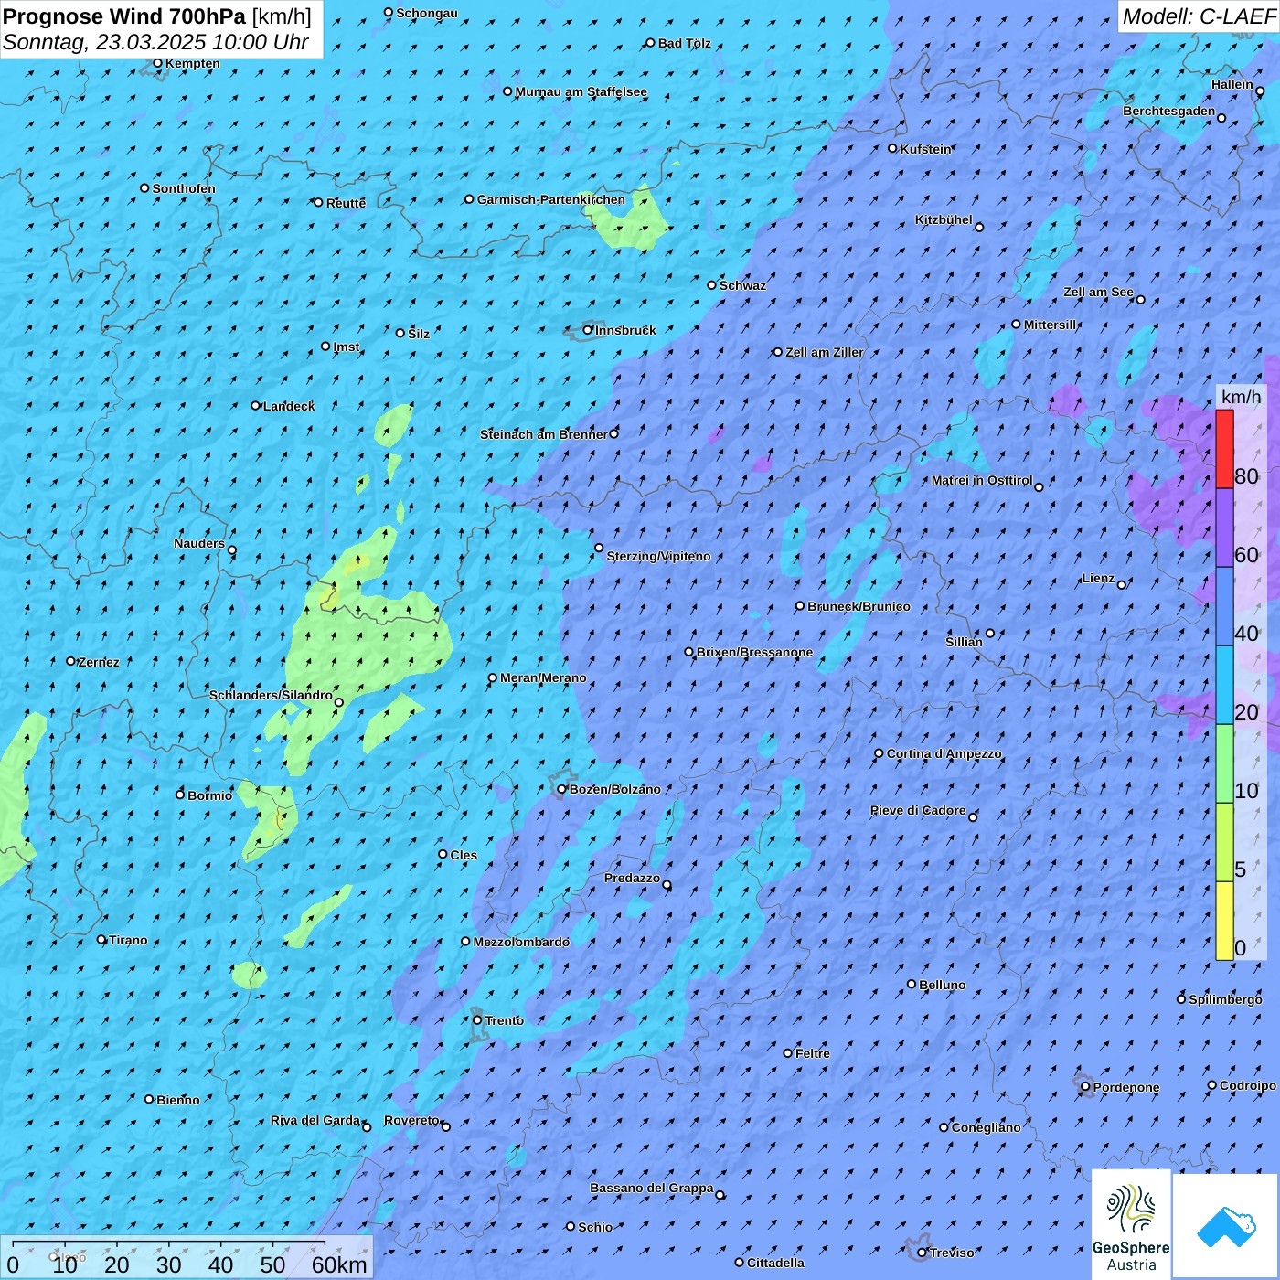Click the Bad Tölz location dot
1280x1280 pixels.
(x=651, y=43)
